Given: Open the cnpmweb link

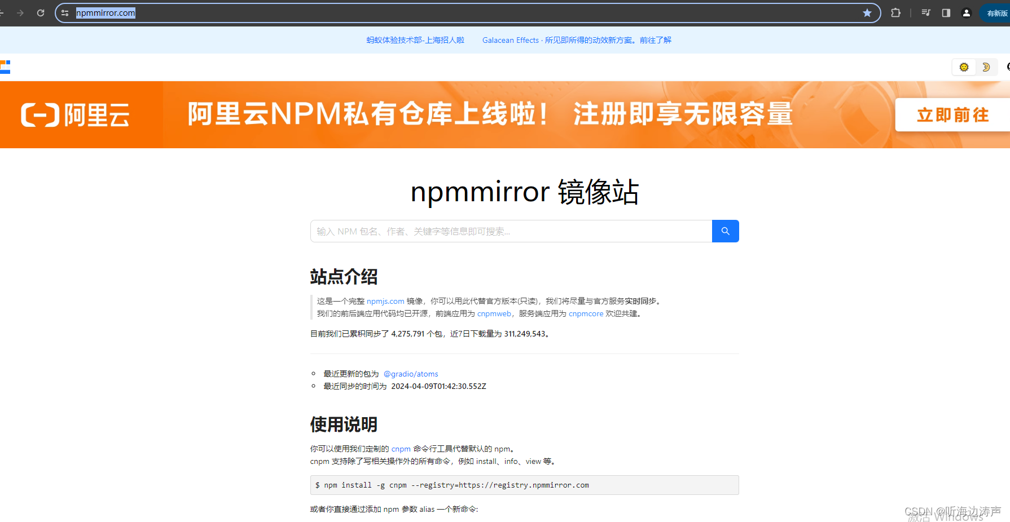Looking at the screenshot, I should (x=494, y=313).
